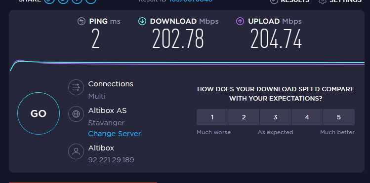The height and width of the screenshot is (183, 370).
Task: Click the globe icon beside Altibox AS
Action: (76, 114)
